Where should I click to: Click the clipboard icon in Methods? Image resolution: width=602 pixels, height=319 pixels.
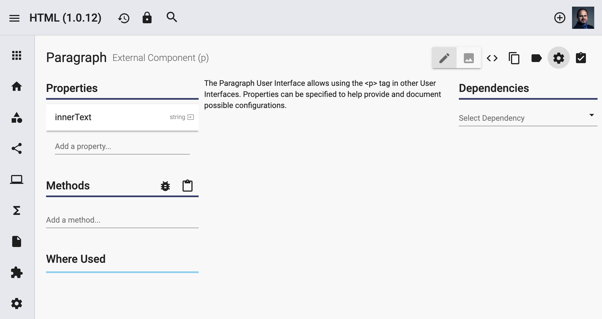coord(187,186)
